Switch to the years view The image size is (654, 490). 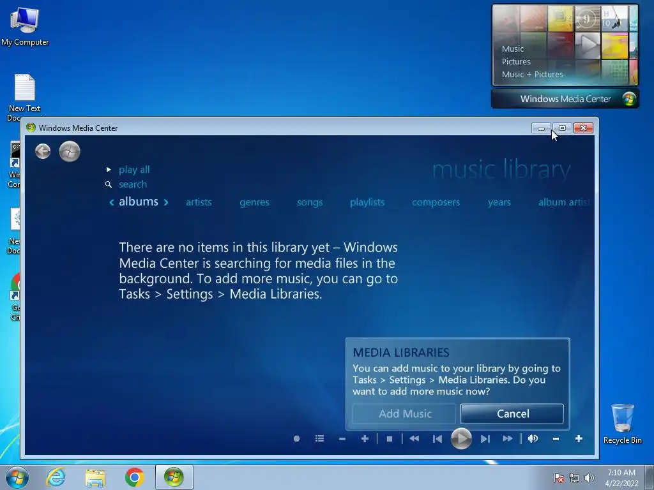click(x=499, y=202)
